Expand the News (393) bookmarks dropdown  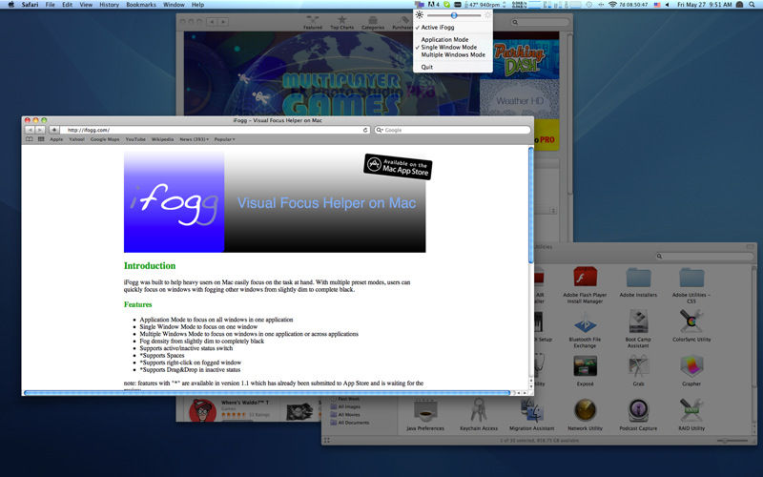point(195,139)
